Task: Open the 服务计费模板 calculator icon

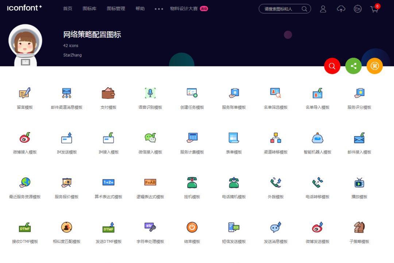Action: (x=192, y=138)
